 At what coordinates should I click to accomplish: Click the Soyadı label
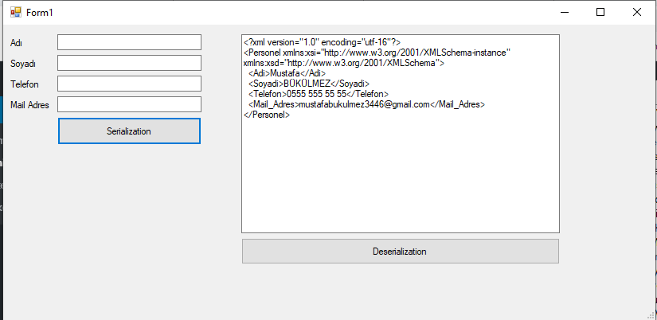coord(23,64)
